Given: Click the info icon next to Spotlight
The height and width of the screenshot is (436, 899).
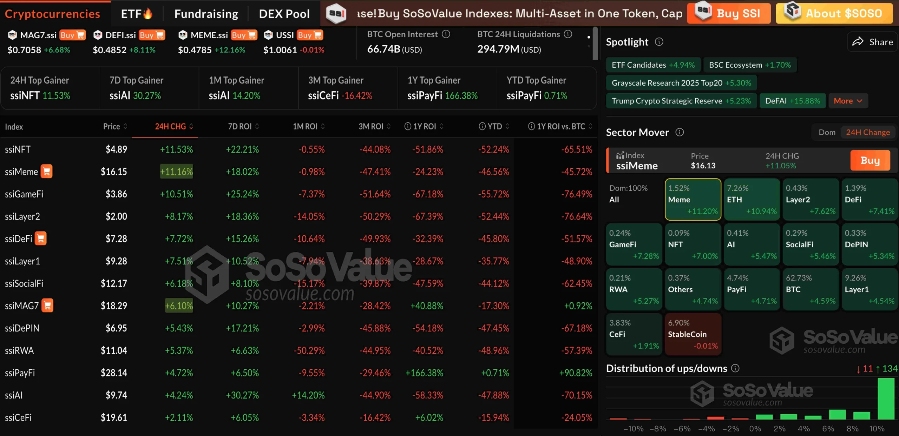Looking at the screenshot, I should [x=660, y=42].
